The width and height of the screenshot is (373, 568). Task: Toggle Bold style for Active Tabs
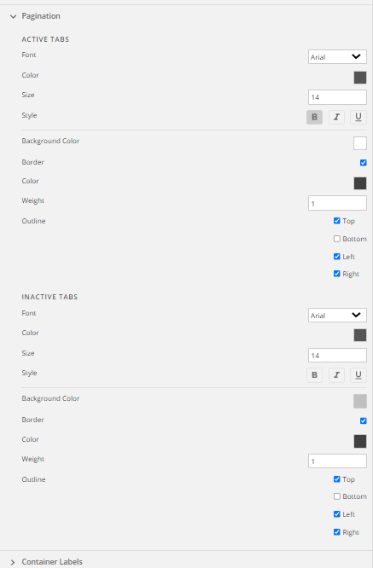click(314, 117)
